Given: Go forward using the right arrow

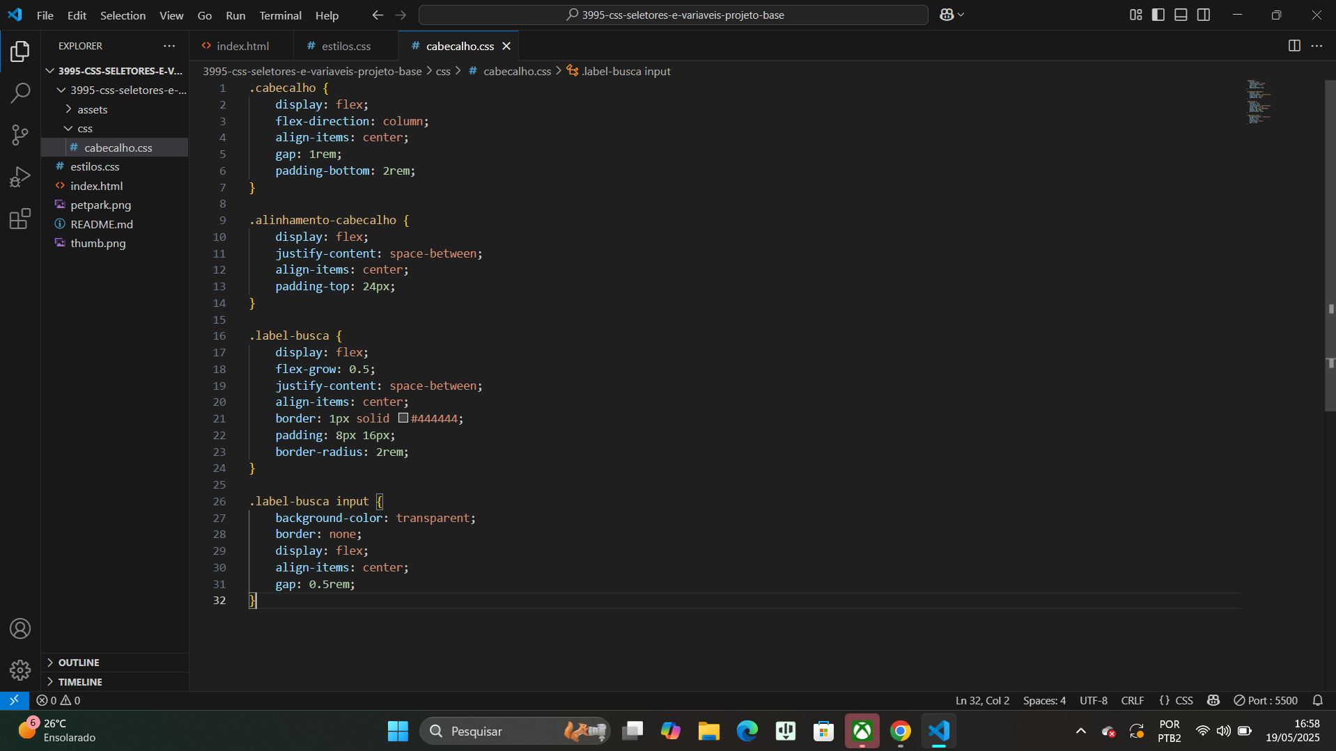Looking at the screenshot, I should [x=401, y=15].
